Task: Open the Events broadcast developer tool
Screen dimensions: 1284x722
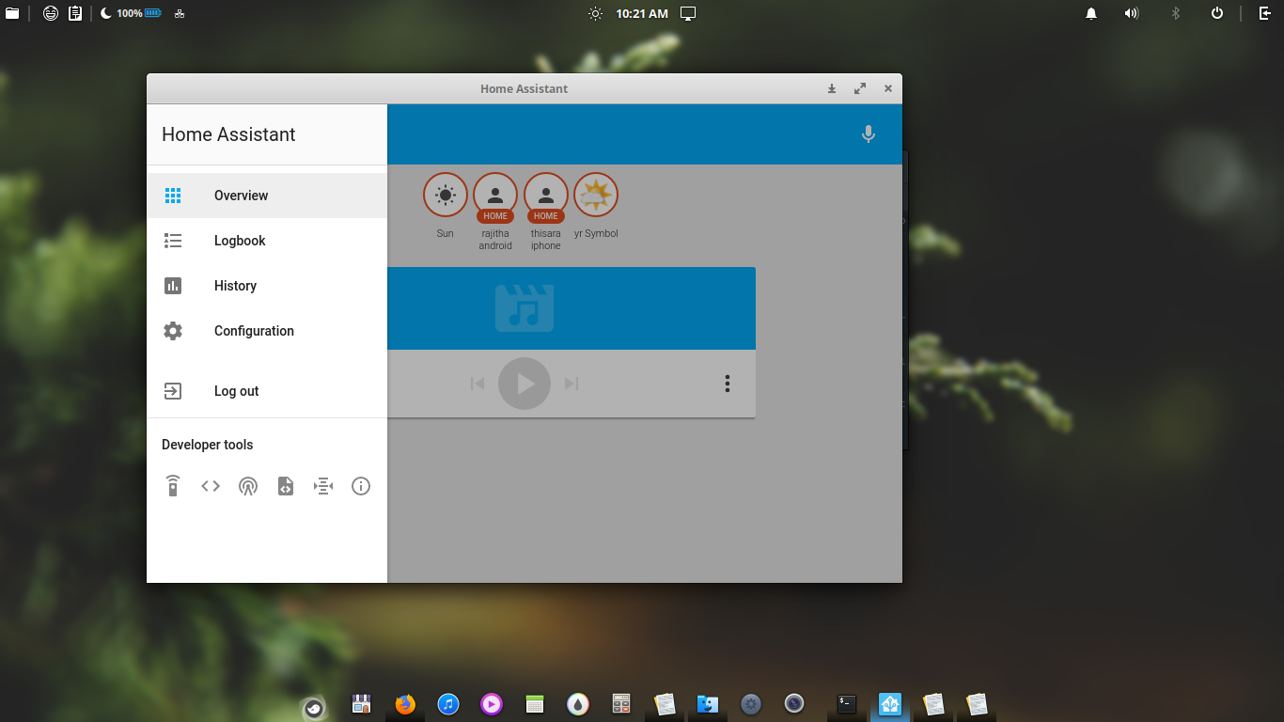Action: (x=248, y=486)
